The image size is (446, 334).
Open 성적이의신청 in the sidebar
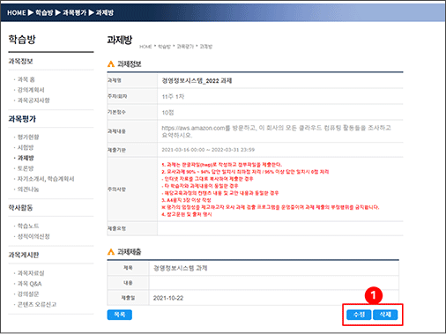coord(33,236)
